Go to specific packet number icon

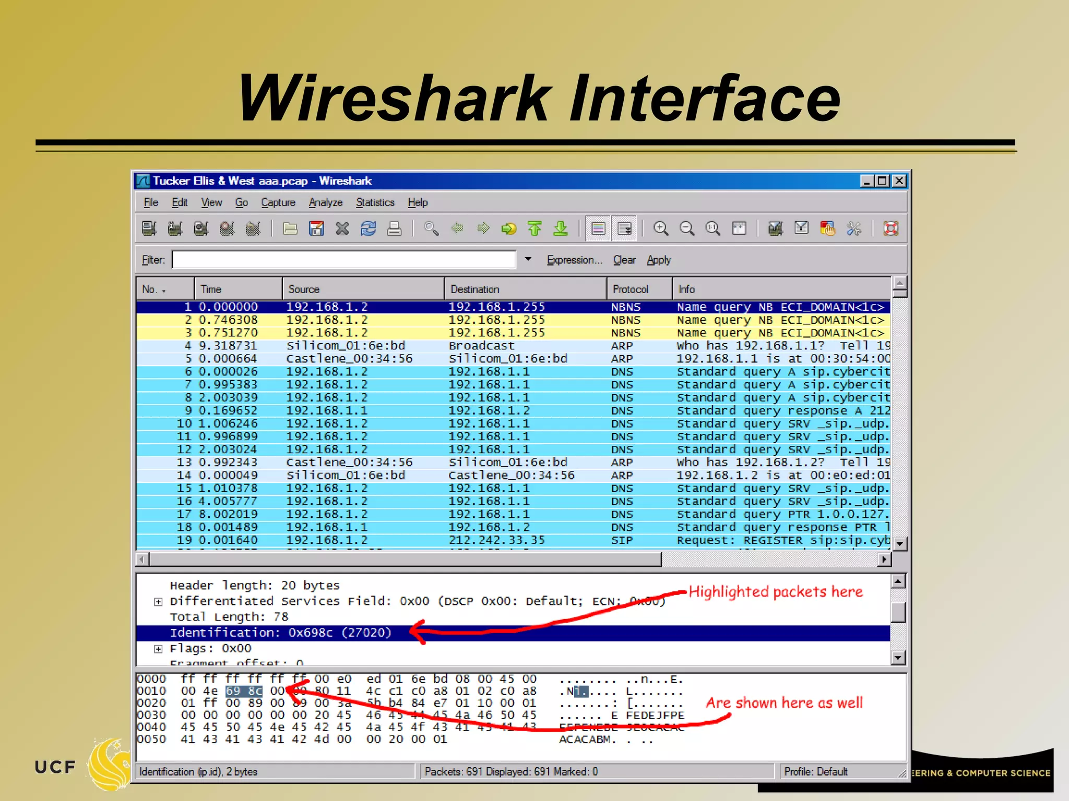click(x=509, y=228)
